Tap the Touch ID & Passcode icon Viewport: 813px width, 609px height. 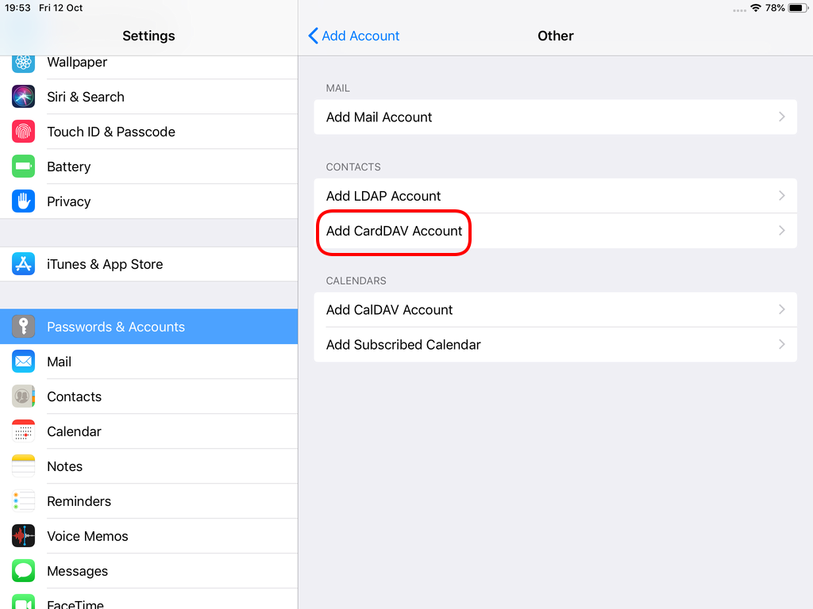(x=23, y=131)
